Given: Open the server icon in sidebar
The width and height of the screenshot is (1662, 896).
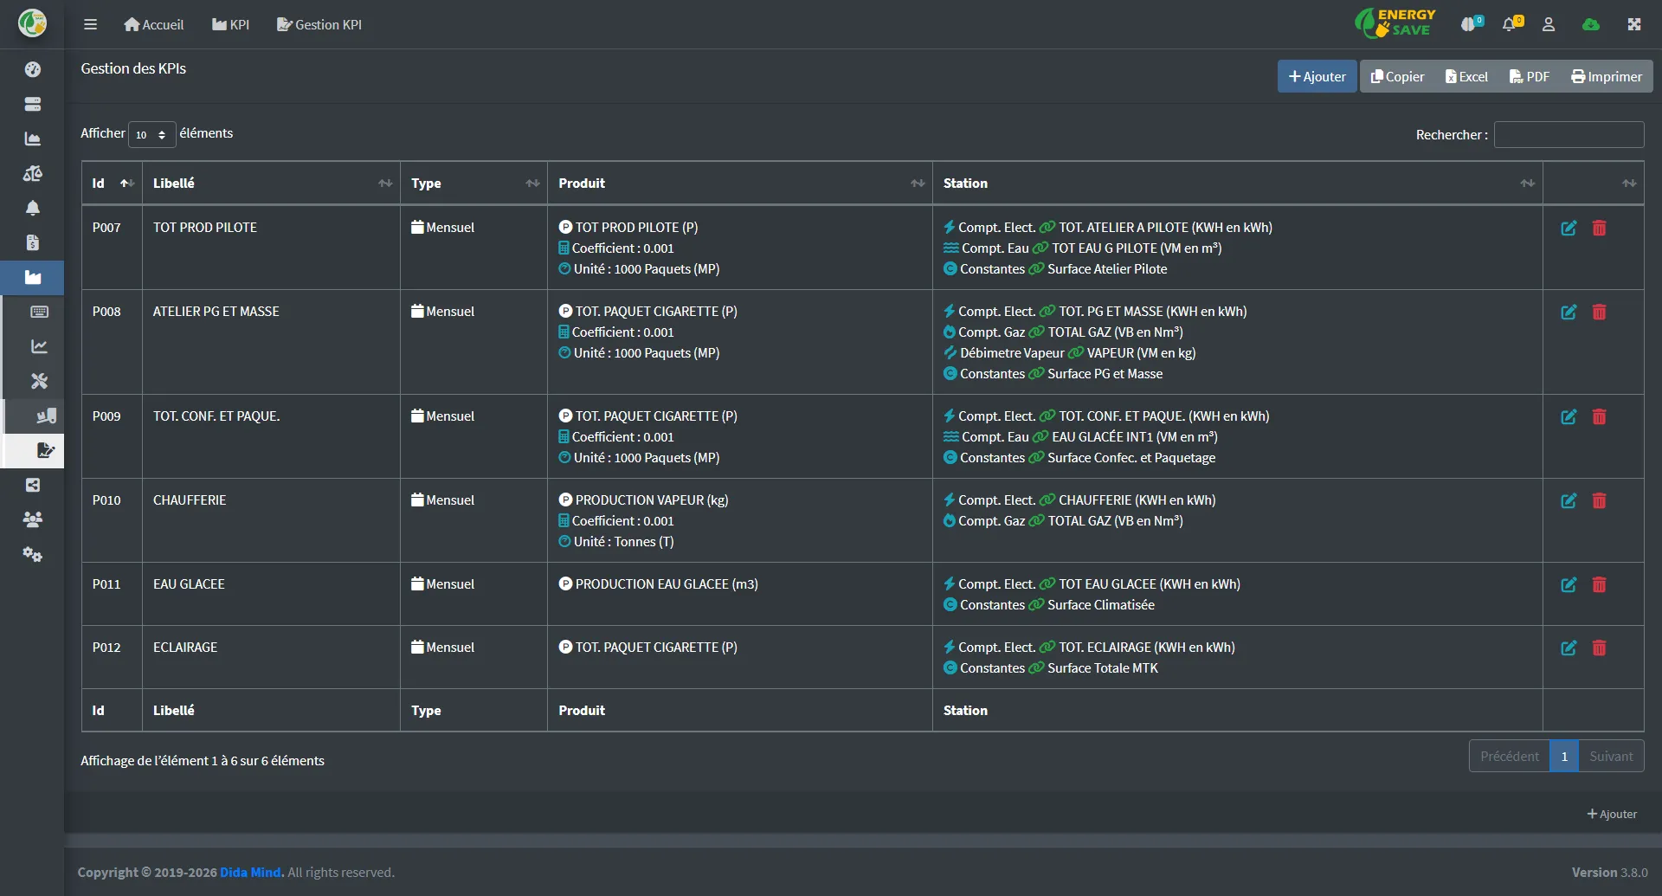Looking at the screenshot, I should point(32,104).
